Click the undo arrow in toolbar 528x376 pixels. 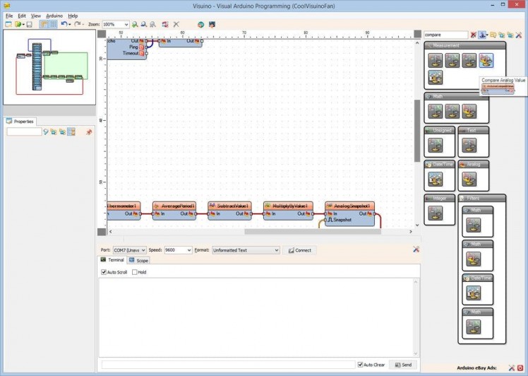pos(64,24)
